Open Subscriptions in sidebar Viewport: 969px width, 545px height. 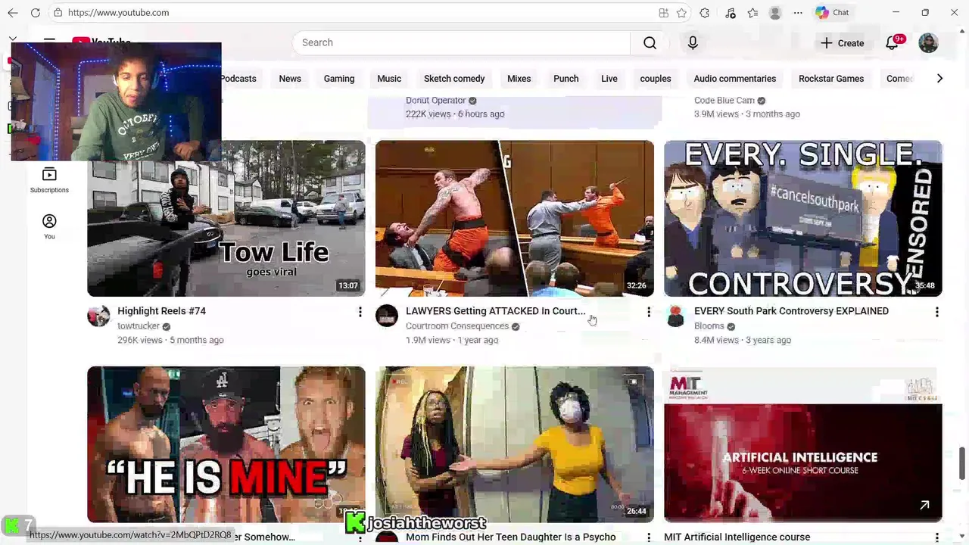point(49,180)
